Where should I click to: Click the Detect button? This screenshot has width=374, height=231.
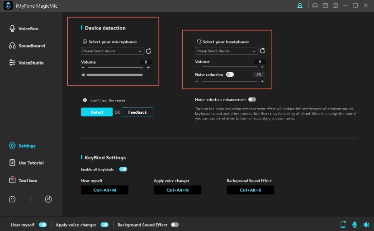pos(97,112)
